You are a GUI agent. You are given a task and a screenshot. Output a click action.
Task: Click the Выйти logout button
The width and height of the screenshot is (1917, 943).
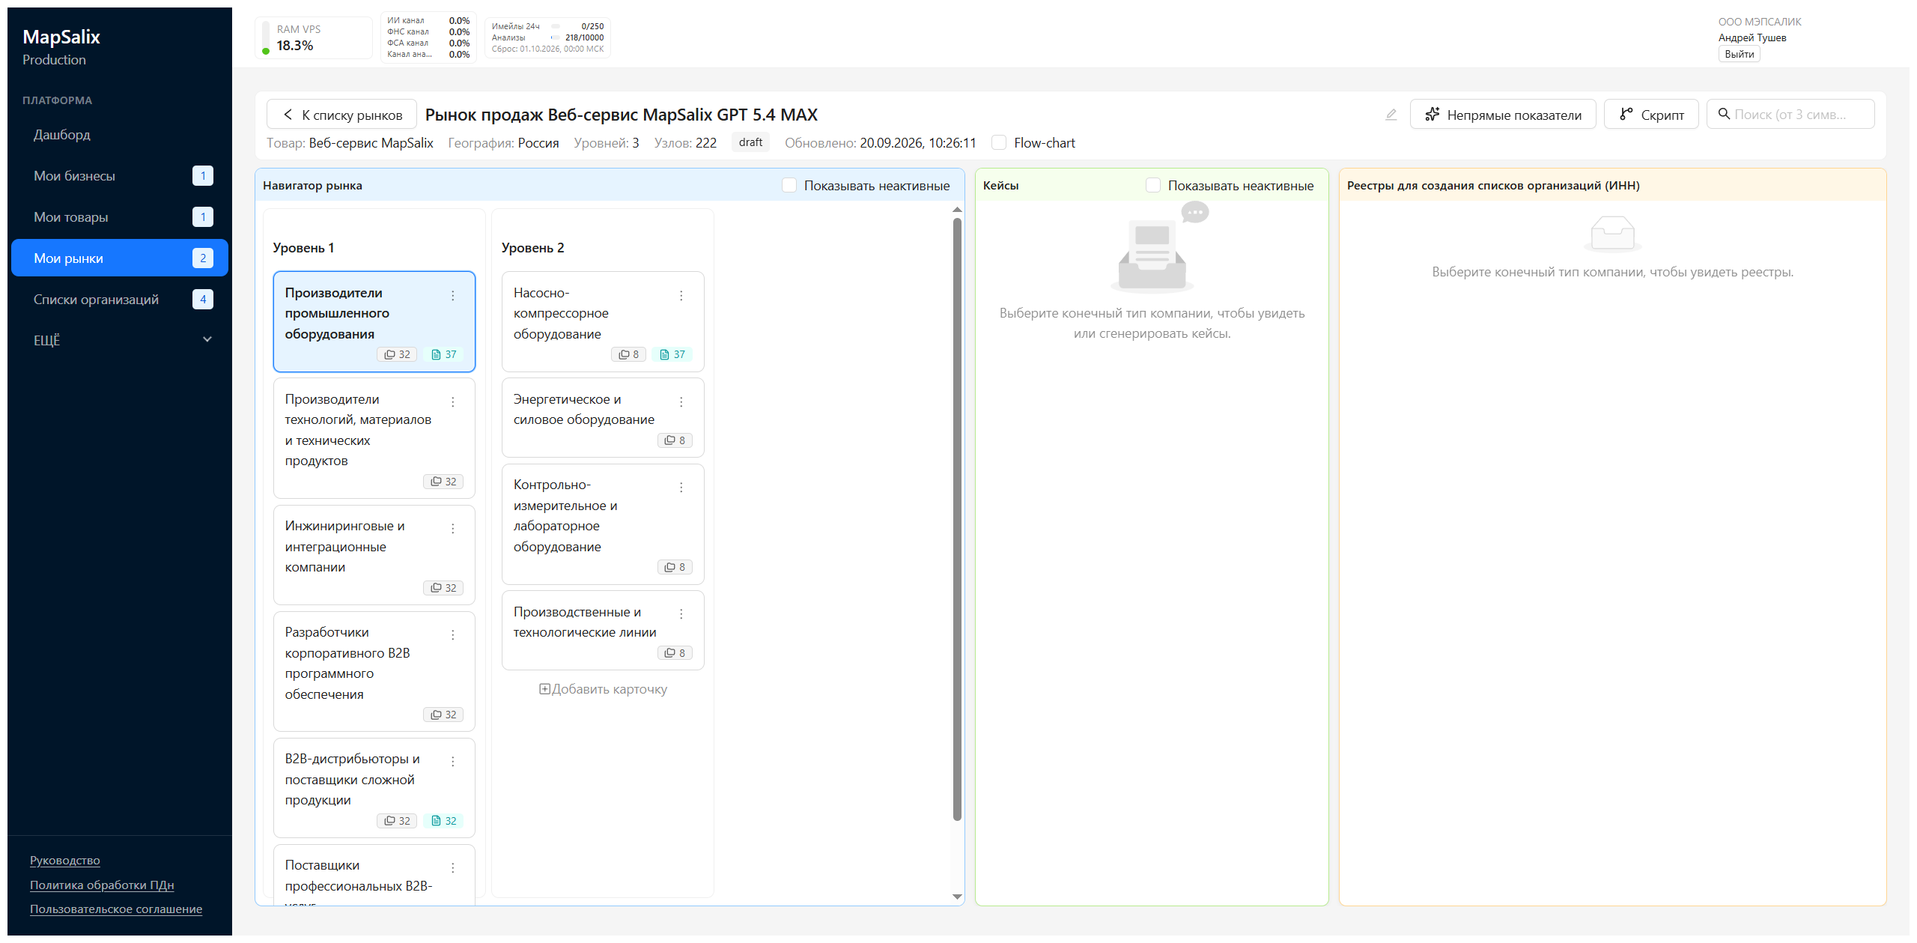click(x=1739, y=54)
